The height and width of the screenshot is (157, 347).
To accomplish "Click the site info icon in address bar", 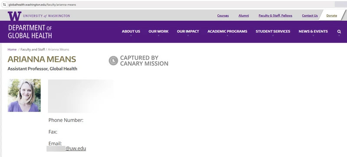I will click(x=4, y=4).
